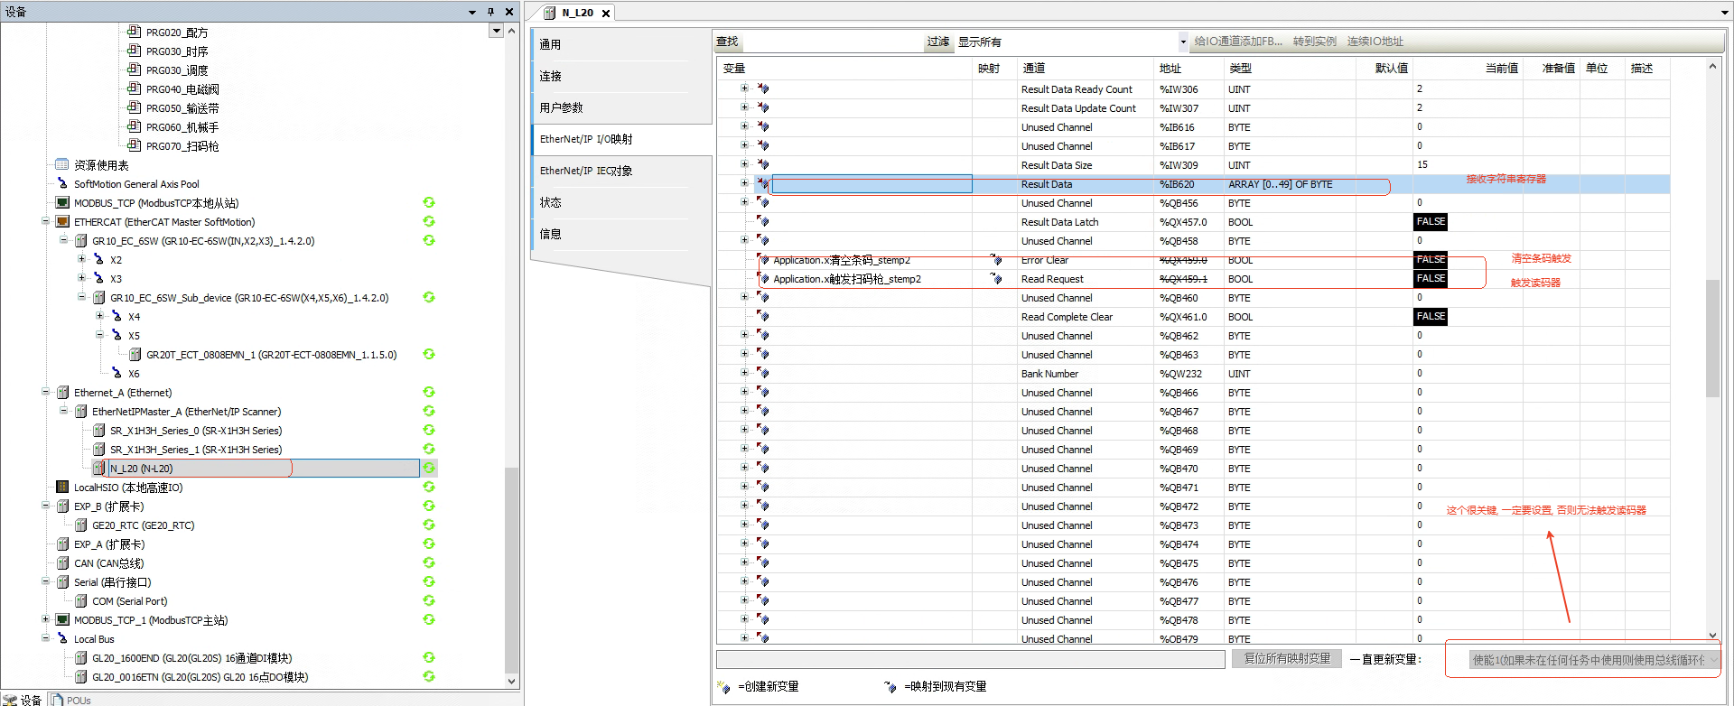Select SR_X1H3H_Series_0 tree item
Viewport: 1734px width, 706px height.
point(196,430)
